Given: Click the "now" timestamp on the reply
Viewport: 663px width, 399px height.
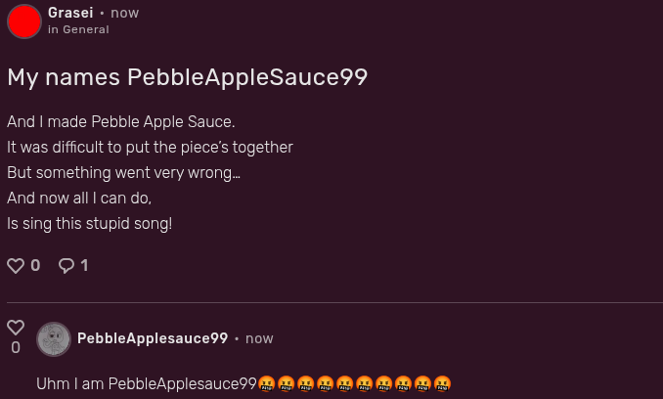Looking at the screenshot, I should [259, 338].
